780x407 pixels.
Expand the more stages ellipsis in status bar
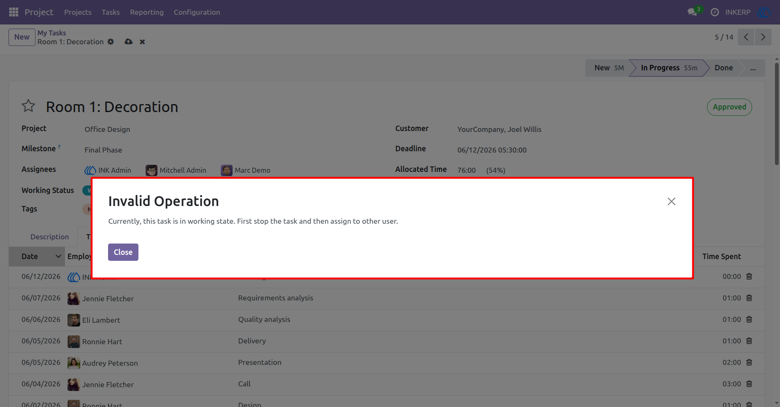tap(753, 68)
